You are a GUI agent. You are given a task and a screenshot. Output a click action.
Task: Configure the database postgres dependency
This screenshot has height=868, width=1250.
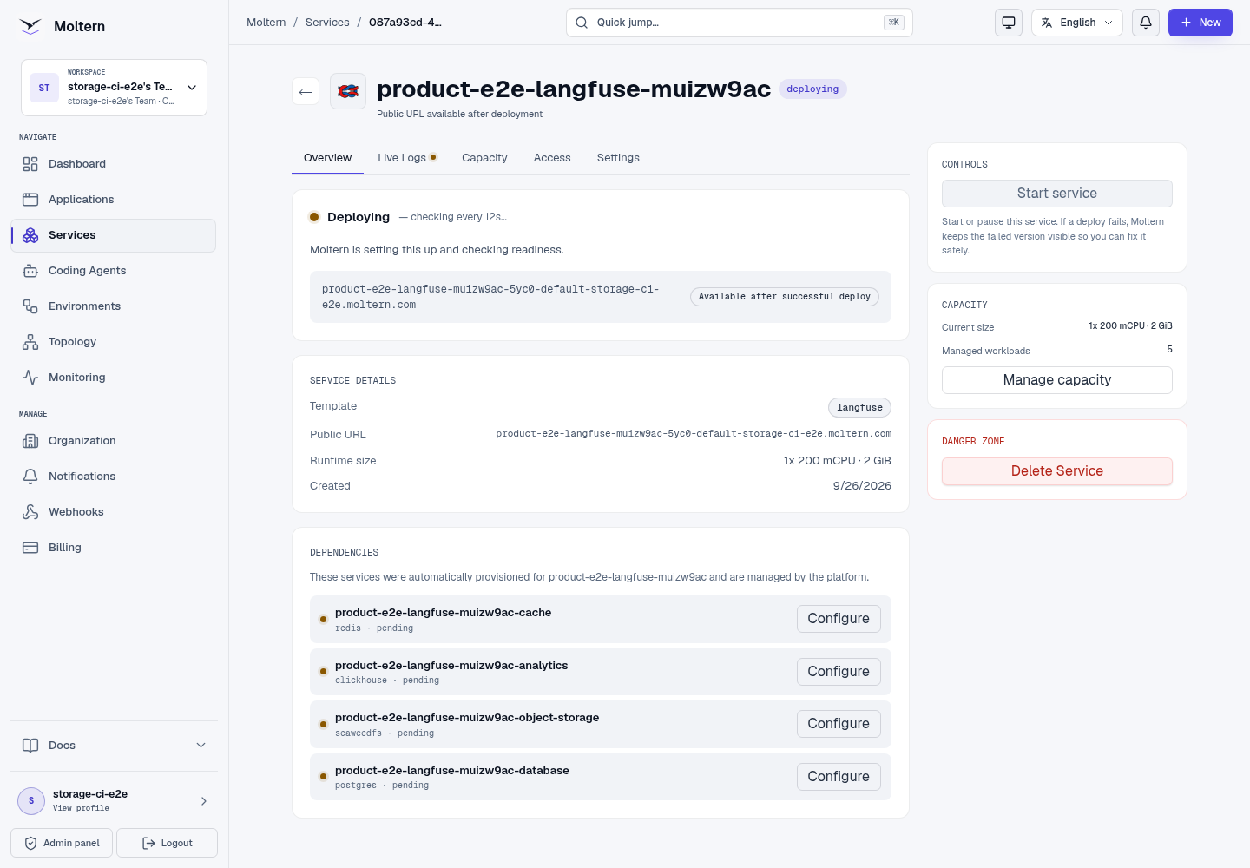coord(839,777)
